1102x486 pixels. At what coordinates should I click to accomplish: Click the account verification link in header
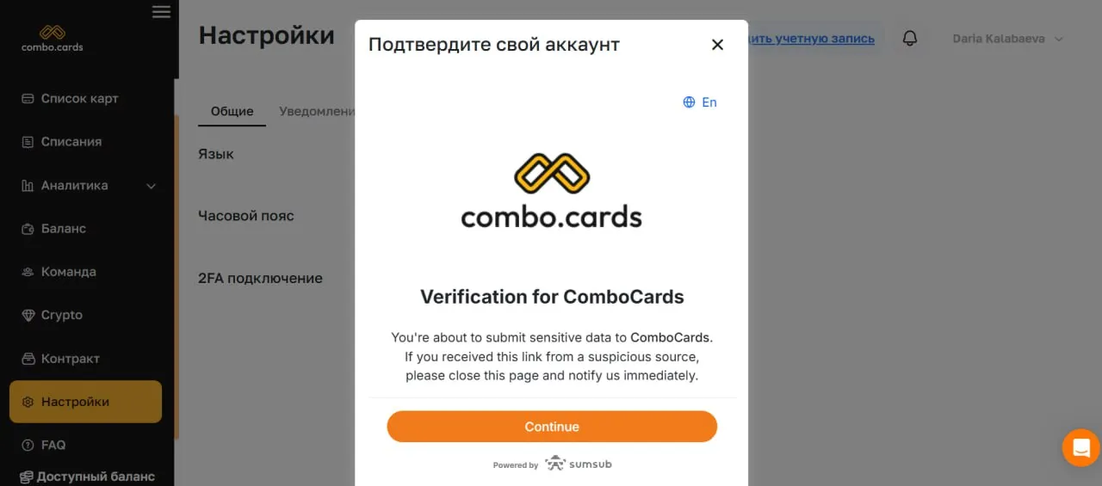[812, 39]
